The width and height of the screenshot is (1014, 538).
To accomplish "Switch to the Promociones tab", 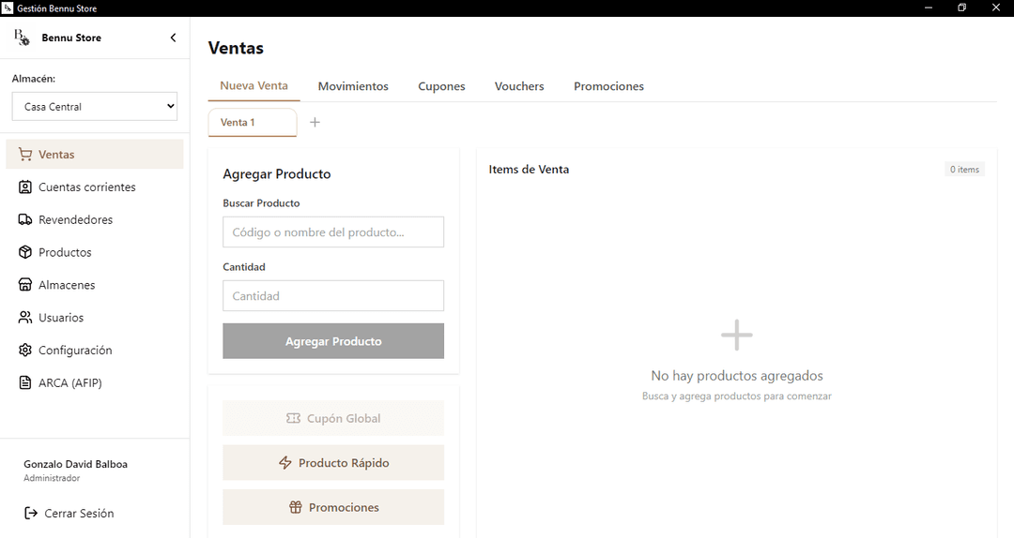I will pyautogui.click(x=608, y=86).
